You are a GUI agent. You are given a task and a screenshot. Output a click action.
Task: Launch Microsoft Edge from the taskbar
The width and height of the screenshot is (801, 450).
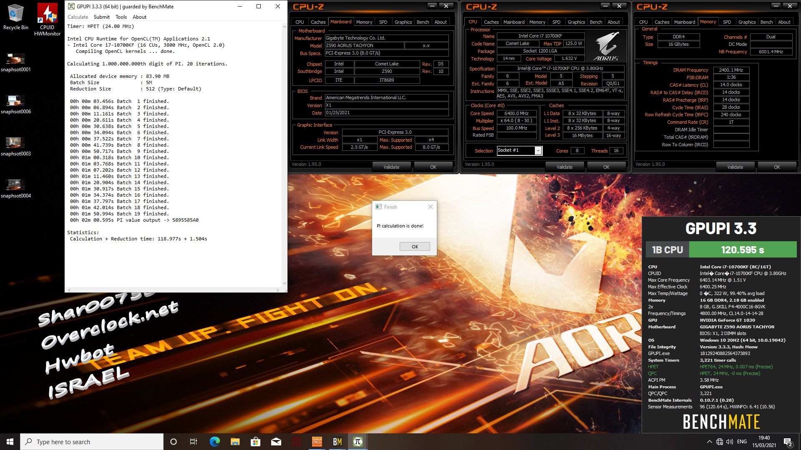pos(214,442)
